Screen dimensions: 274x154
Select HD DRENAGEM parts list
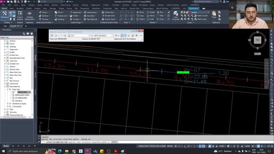pos(21,98)
